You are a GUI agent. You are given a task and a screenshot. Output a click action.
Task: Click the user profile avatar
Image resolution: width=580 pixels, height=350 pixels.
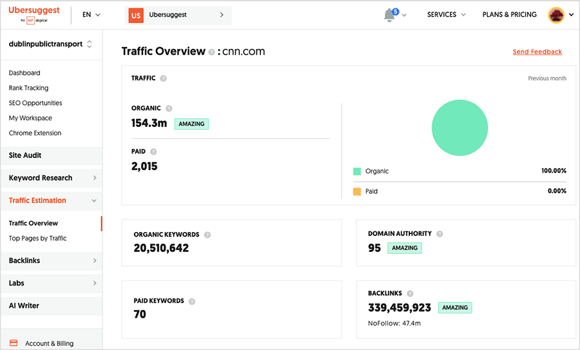coord(556,15)
